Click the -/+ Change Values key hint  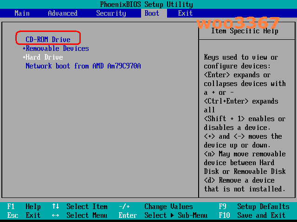(124, 207)
